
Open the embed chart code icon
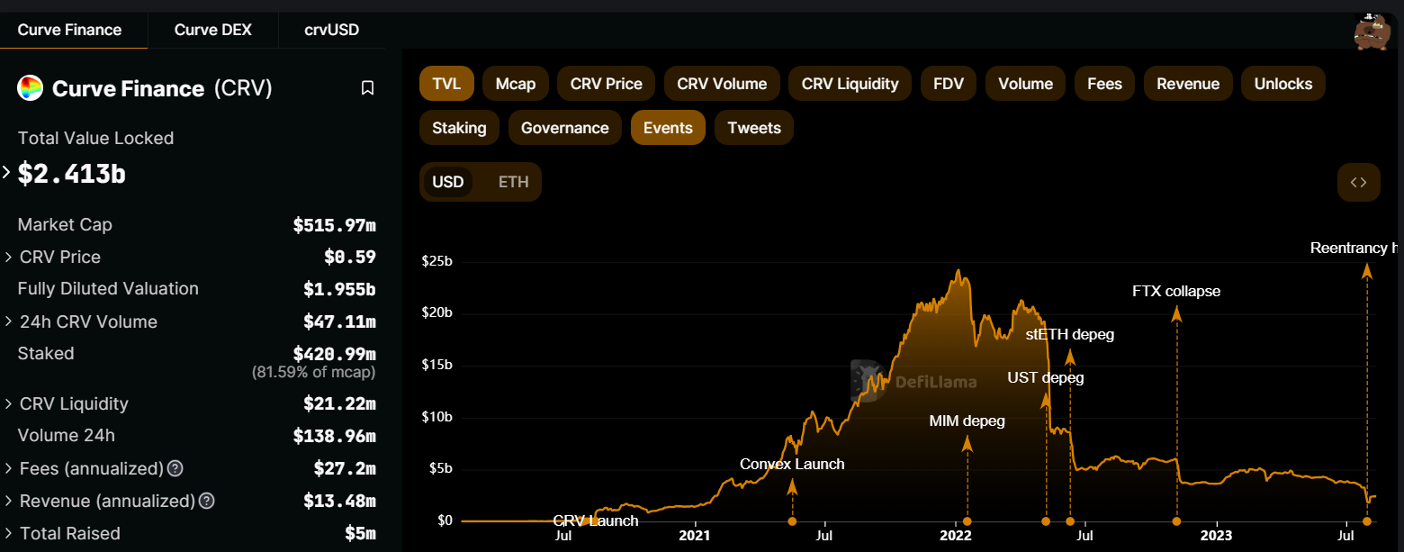point(1358,182)
